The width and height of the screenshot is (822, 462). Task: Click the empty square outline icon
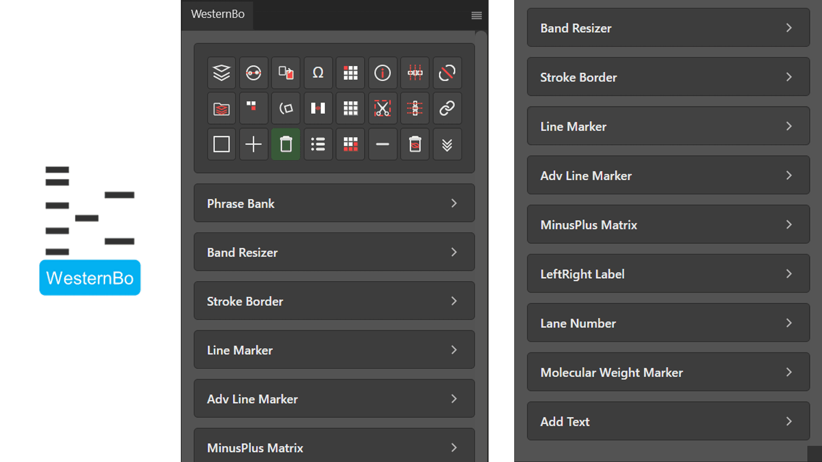coord(221,144)
